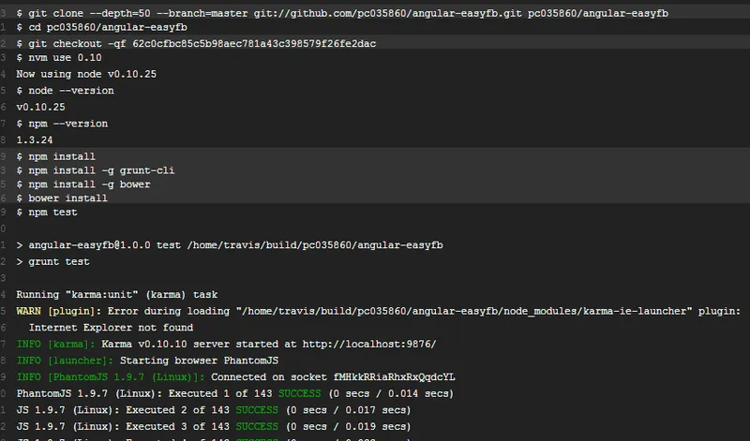Expand the npm install -g bower fold
Viewport: 750px width, 441px height.
(83, 184)
